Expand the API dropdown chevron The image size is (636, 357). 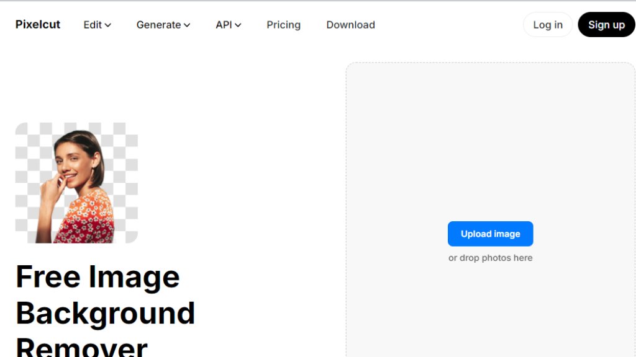(x=238, y=25)
